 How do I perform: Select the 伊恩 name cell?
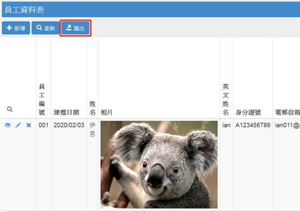tap(93, 130)
